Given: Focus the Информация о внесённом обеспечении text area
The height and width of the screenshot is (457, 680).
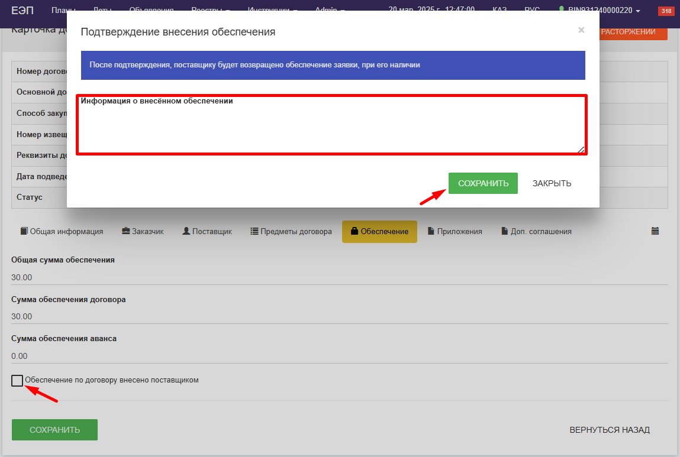Looking at the screenshot, I should click(x=331, y=130).
